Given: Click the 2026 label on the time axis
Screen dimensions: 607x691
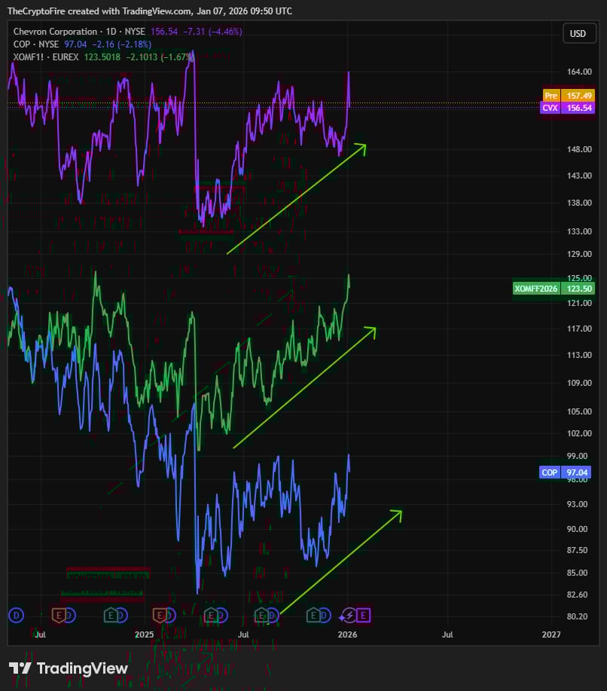Looking at the screenshot, I should 347,634.
